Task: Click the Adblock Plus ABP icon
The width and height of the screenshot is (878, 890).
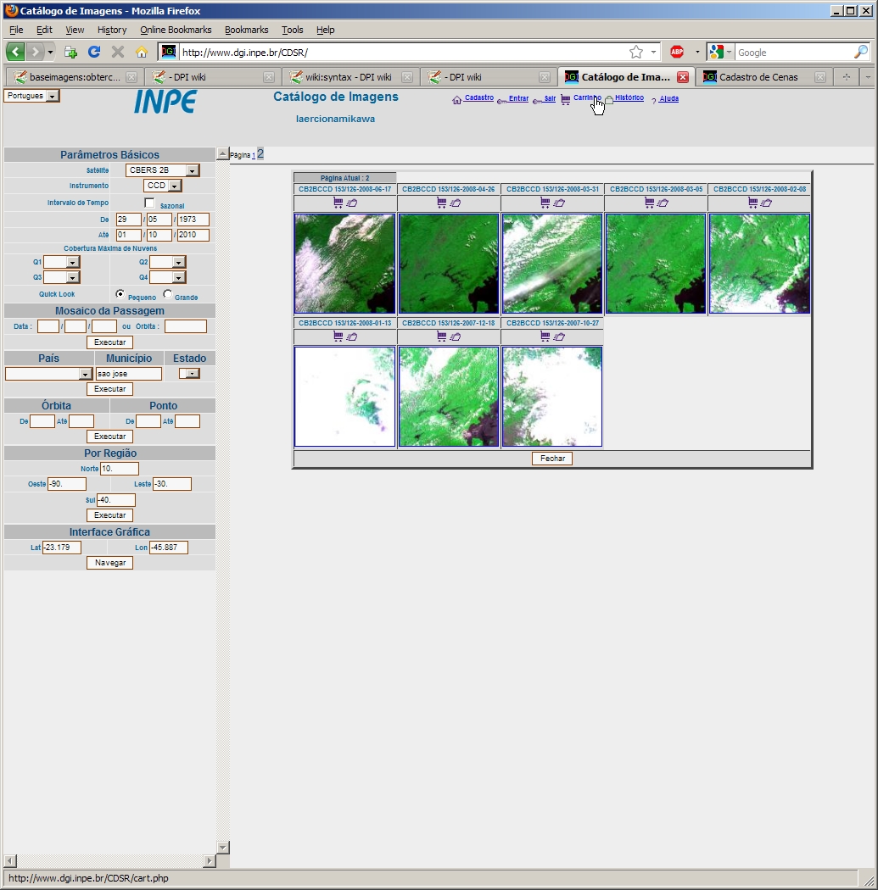Action: pyautogui.click(x=677, y=52)
